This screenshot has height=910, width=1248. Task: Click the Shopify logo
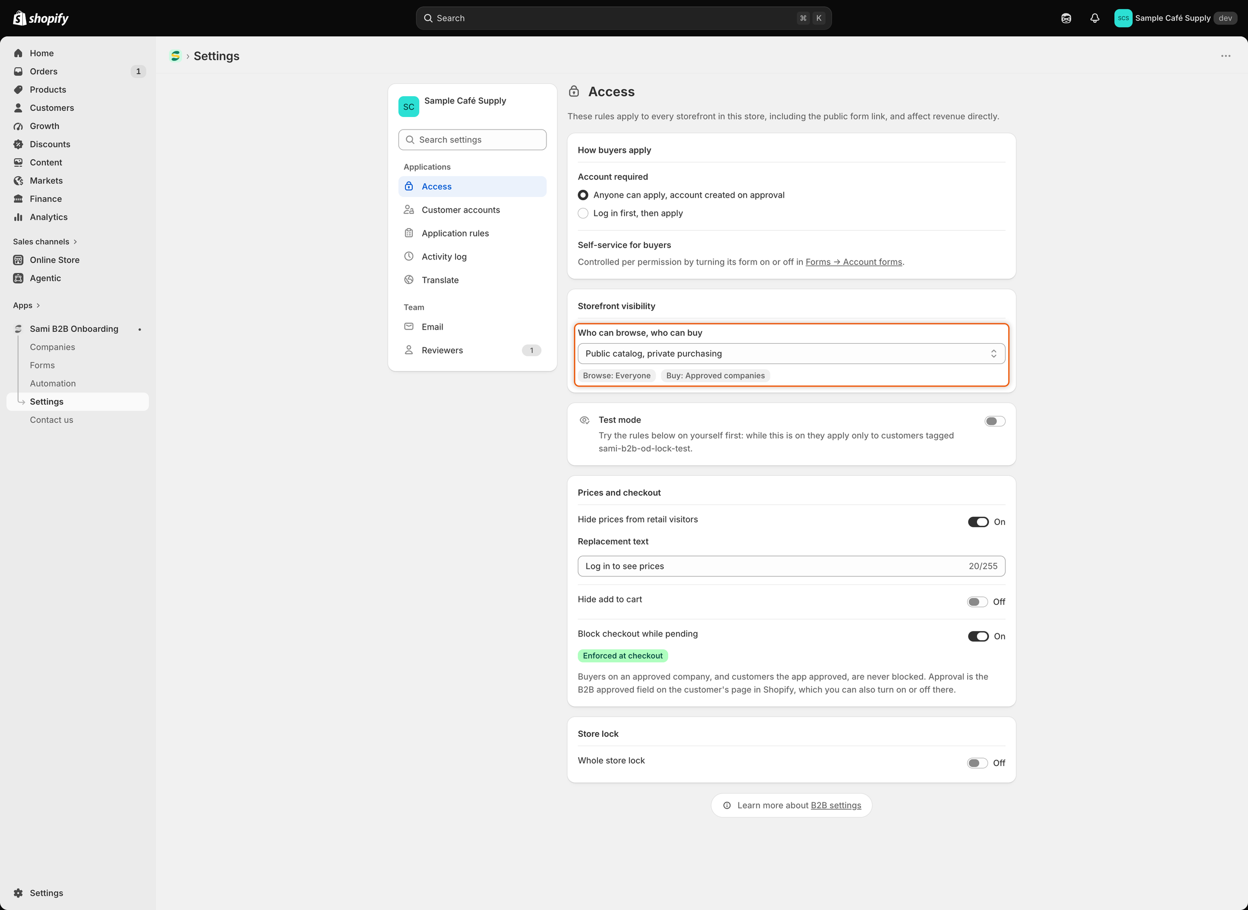(41, 18)
